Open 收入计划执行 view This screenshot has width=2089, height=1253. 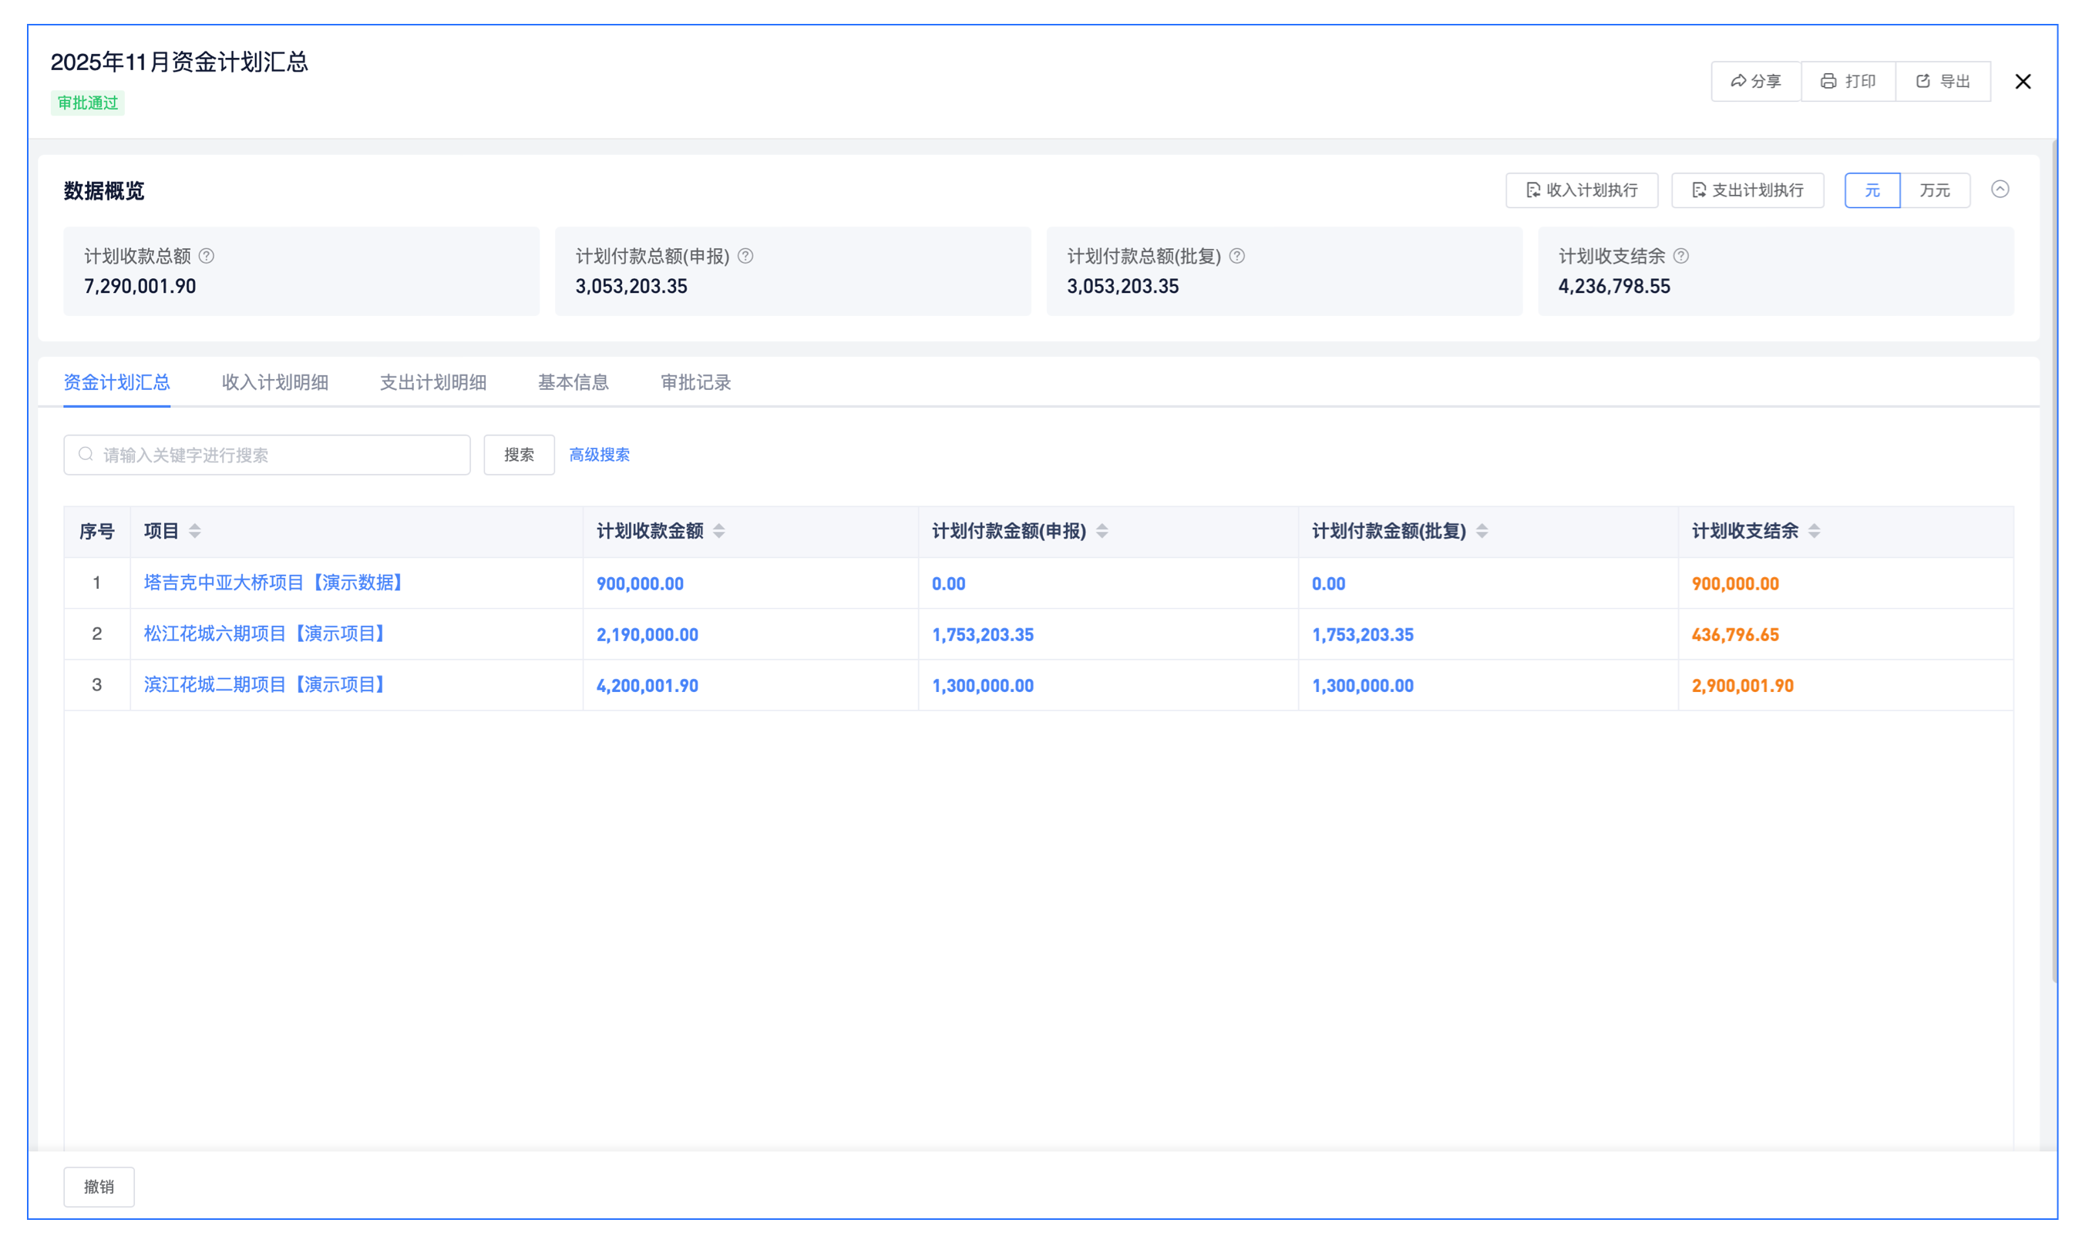(1581, 190)
